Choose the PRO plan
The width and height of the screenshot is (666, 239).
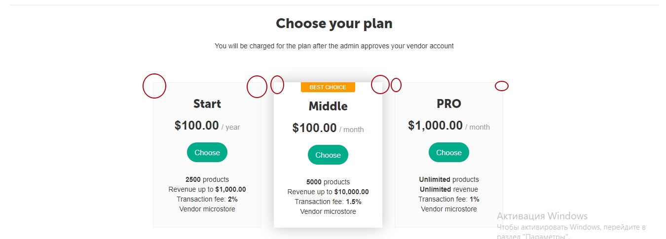tap(449, 152)
